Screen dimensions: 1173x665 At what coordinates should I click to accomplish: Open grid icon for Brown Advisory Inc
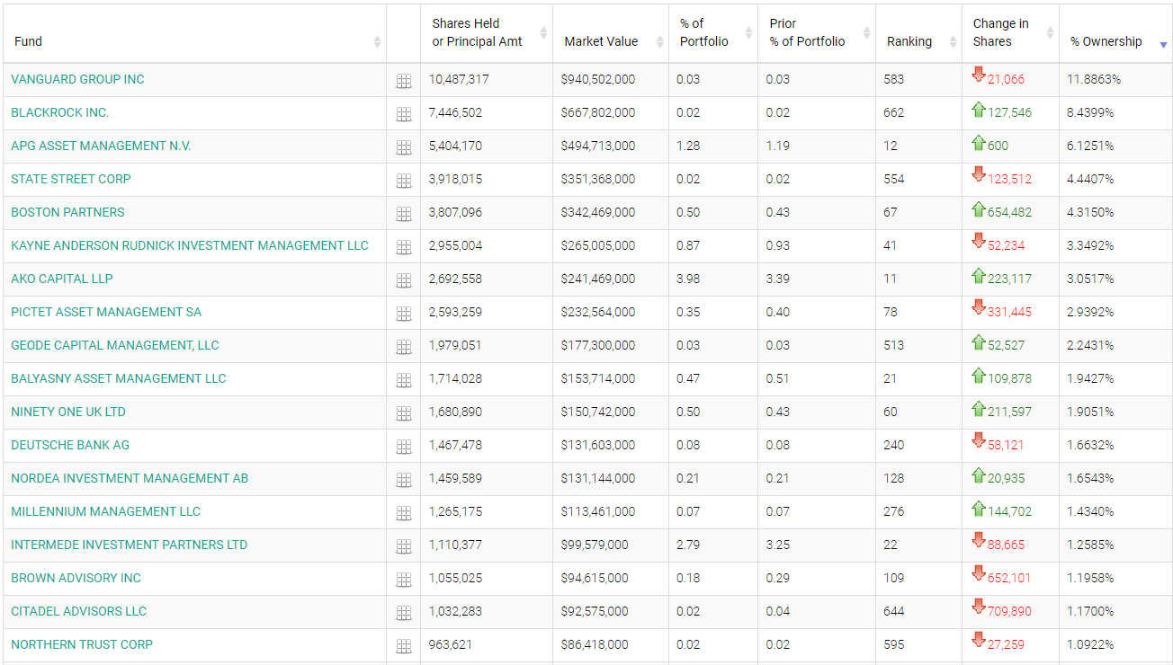(x=404, y=581)
